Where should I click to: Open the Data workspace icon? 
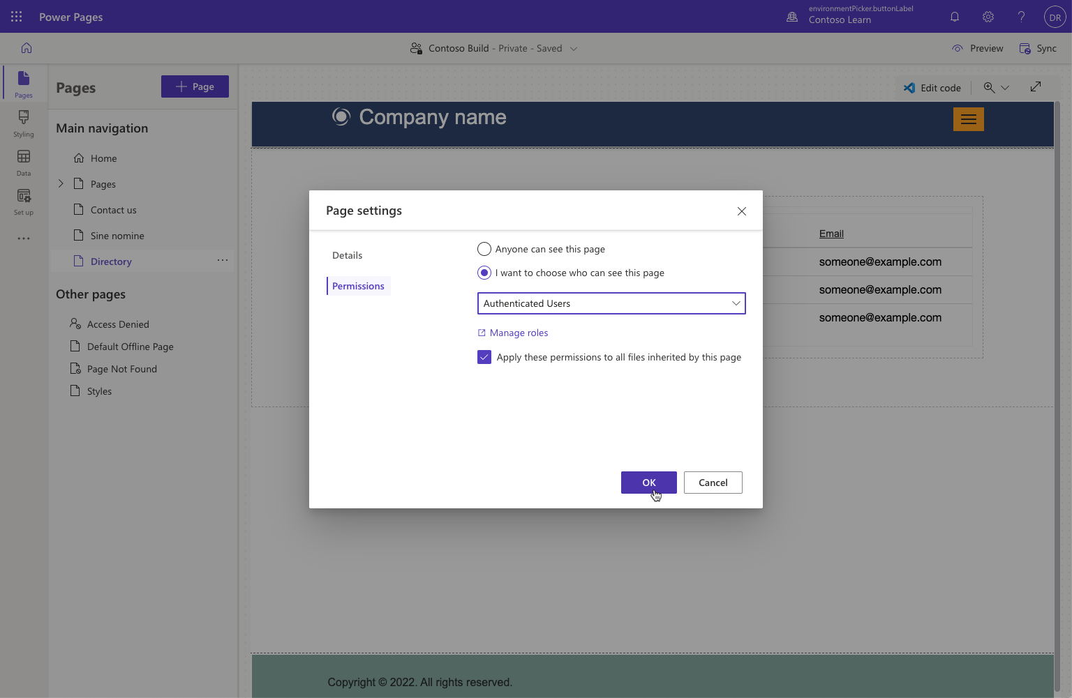(23, 163)
